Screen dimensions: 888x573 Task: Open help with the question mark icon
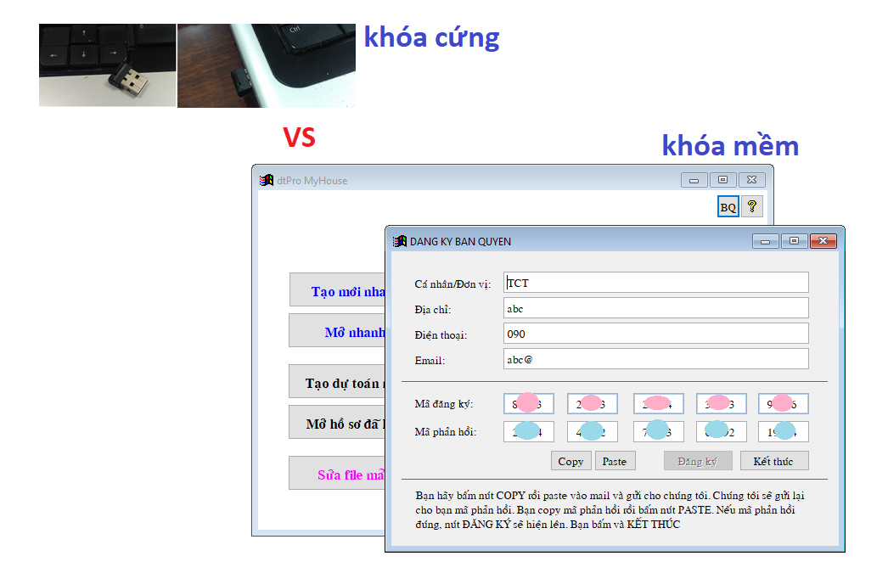[751, 206]
